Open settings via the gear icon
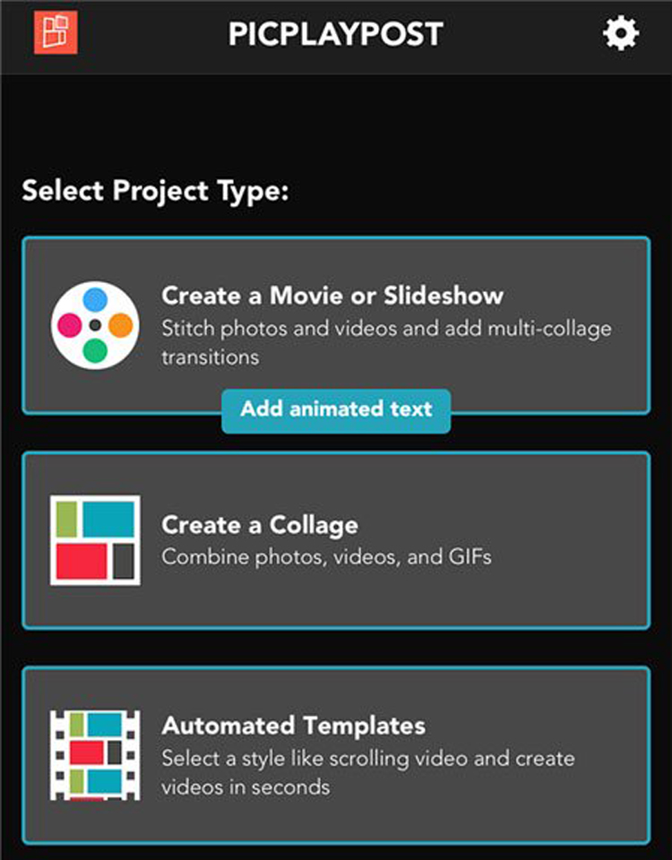The image size is (672, 860). tap(620, 34)
